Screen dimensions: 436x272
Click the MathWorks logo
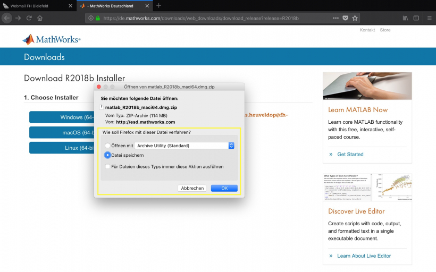click(x=52, y=39)
